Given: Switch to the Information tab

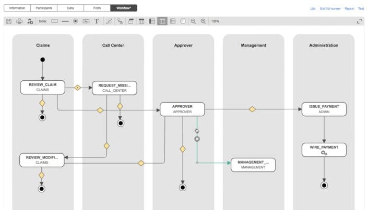Looking at the screenshot, I should click(17, 8).
